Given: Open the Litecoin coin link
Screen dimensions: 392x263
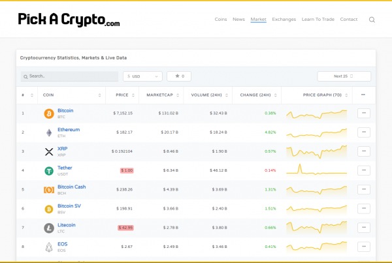Looking at the screenshot, I should click(x=67, y=224).
